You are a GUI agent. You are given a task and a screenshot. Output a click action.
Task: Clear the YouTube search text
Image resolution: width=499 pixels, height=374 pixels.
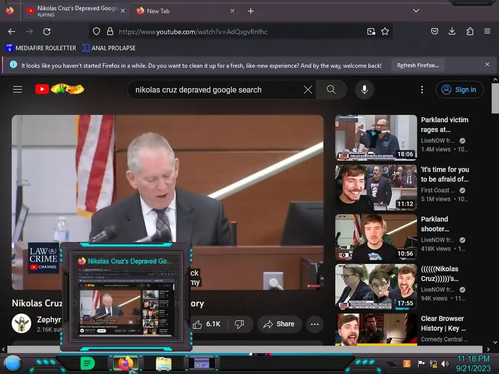coord(308,90)
